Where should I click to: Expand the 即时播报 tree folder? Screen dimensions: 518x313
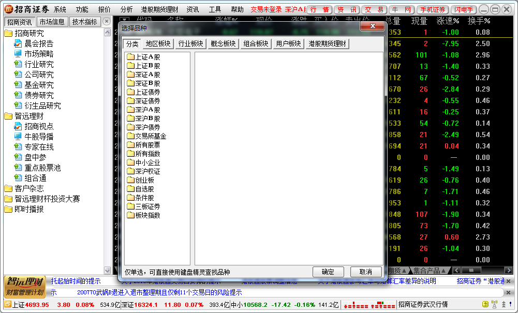[8, 209]
